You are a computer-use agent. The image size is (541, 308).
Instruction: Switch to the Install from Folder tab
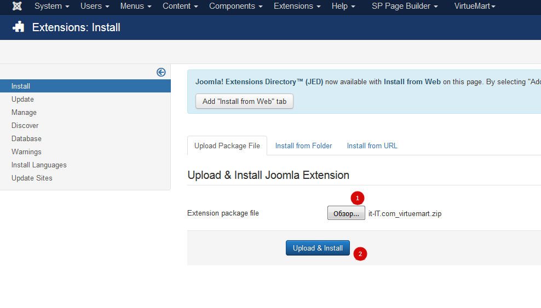(303, 146)
